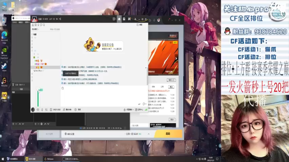289x162 pixels.
Task: Open the member list person icon
Action: (33, 25)
